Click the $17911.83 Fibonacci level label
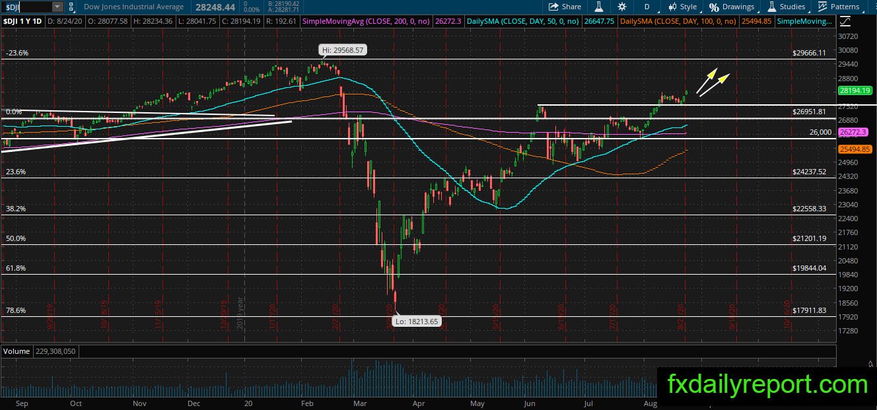 coord(809,310)
